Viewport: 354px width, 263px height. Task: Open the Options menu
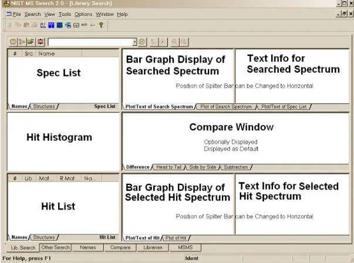point(83,14)
